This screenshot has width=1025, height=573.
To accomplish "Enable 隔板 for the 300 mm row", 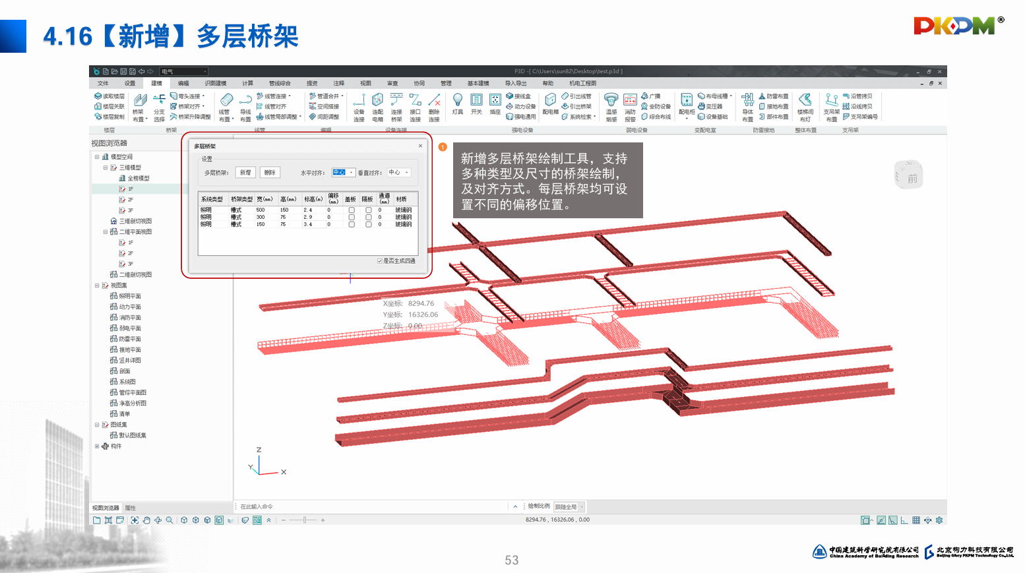I will click(368, 217).
